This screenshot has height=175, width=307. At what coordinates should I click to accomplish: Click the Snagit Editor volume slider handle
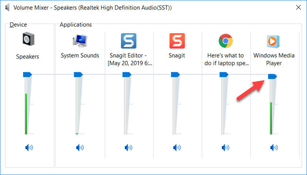click(x=127, y=74)
